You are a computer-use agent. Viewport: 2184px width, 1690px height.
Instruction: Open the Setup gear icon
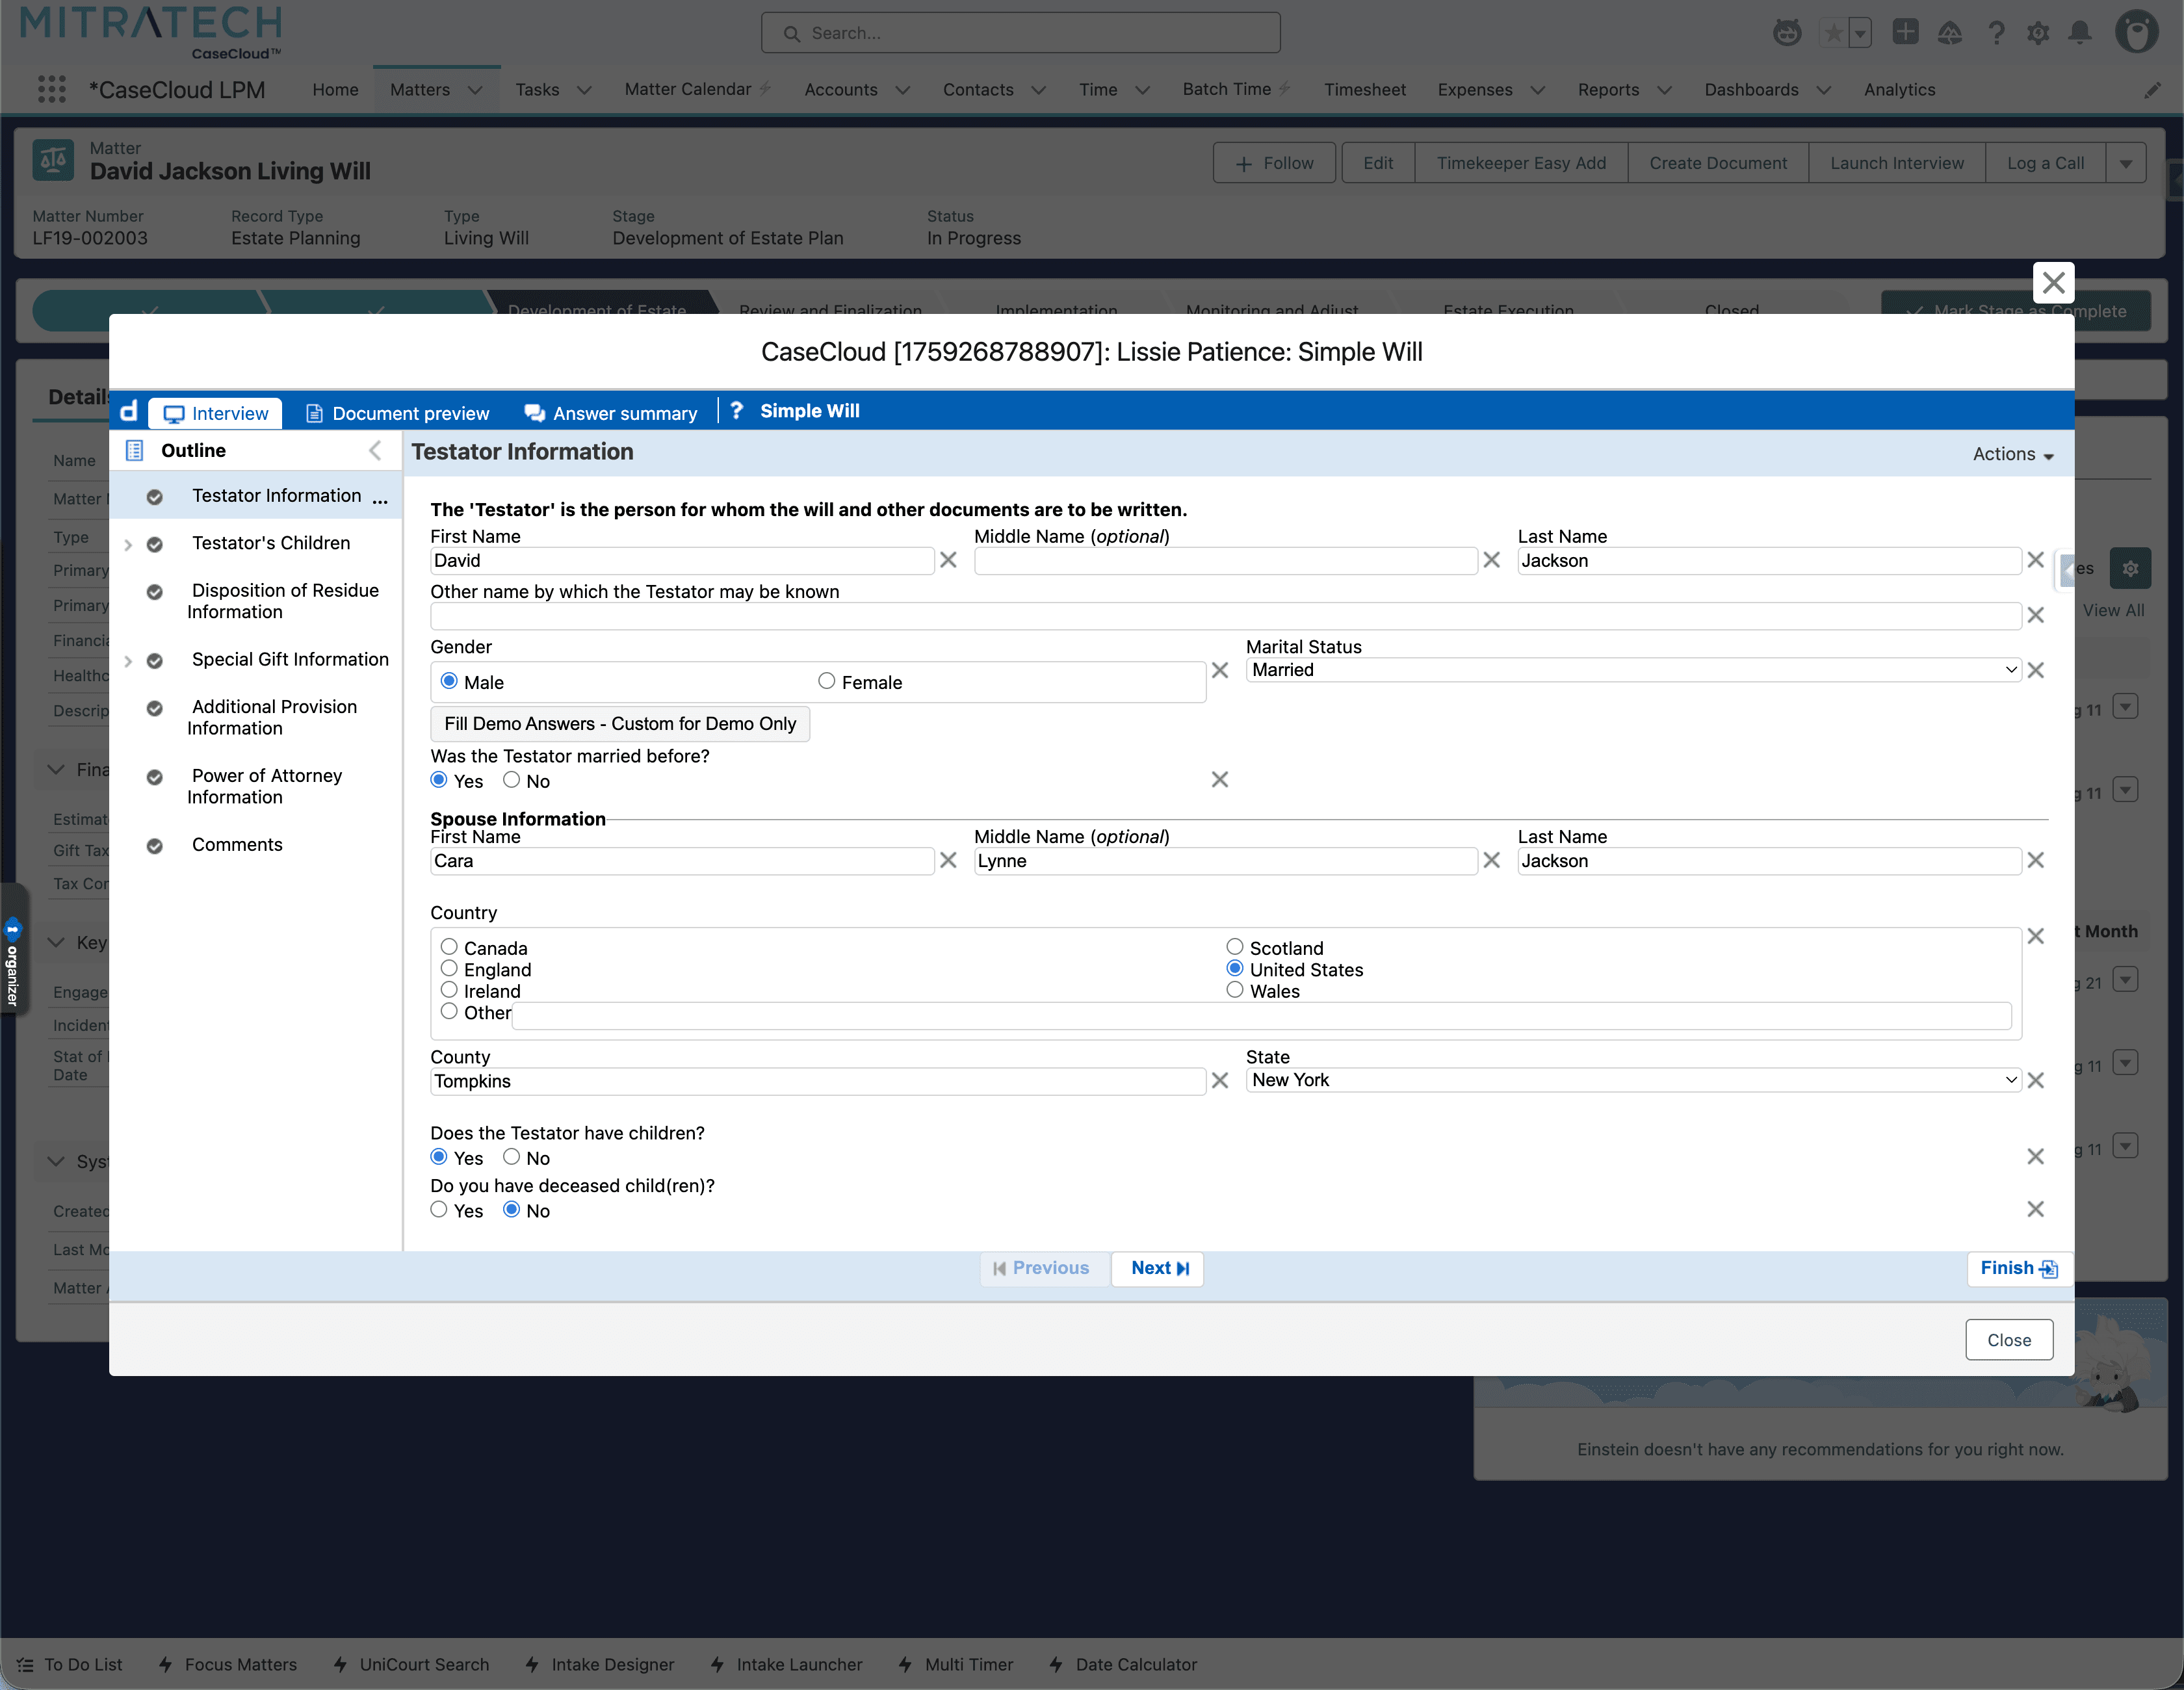point(2038,33)
